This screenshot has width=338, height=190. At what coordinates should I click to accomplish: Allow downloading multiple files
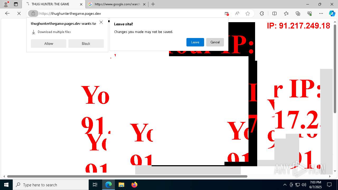(x=49, y=44)
